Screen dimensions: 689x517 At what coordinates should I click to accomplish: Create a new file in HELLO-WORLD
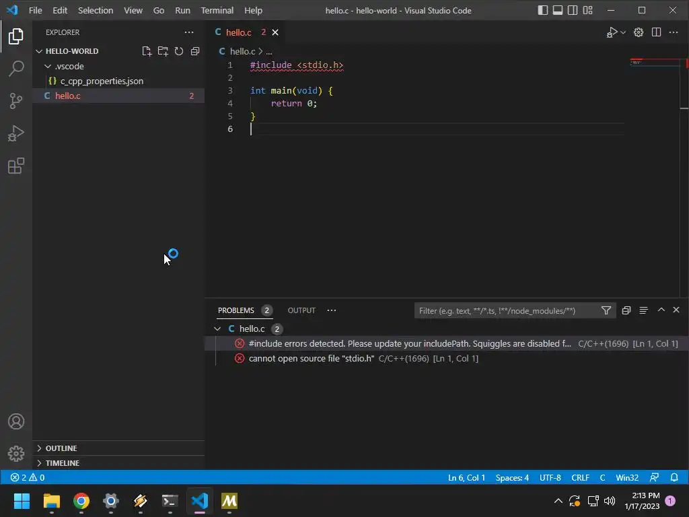(x=147, y=51)
